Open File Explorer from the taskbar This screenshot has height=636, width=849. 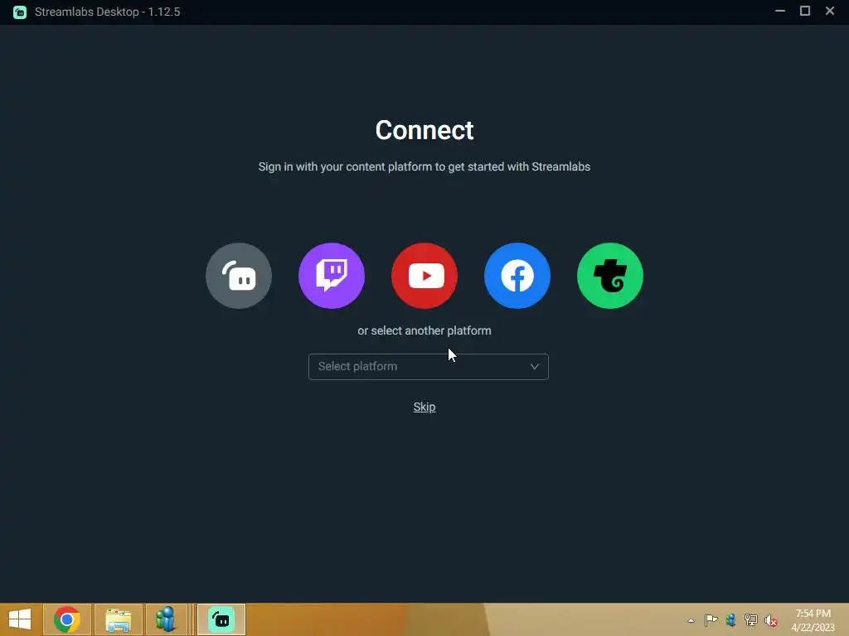pyautogui.click(x=119, y=619)
